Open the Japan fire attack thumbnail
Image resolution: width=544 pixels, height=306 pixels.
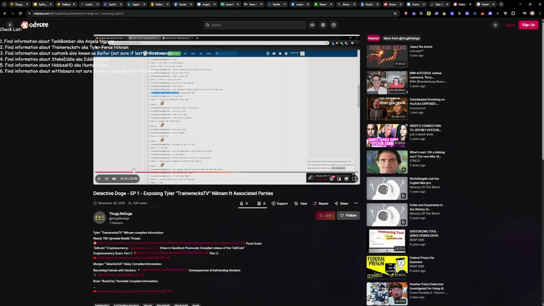pyautogui.click(x=387, y=56)
